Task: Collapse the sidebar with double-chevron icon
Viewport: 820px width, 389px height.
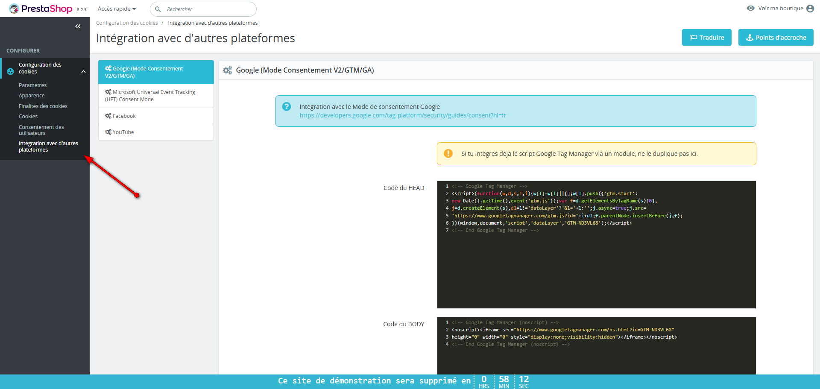Action: click(x=78, y=26)
